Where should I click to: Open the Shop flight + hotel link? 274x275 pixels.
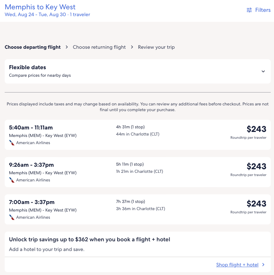pos(237,265)
